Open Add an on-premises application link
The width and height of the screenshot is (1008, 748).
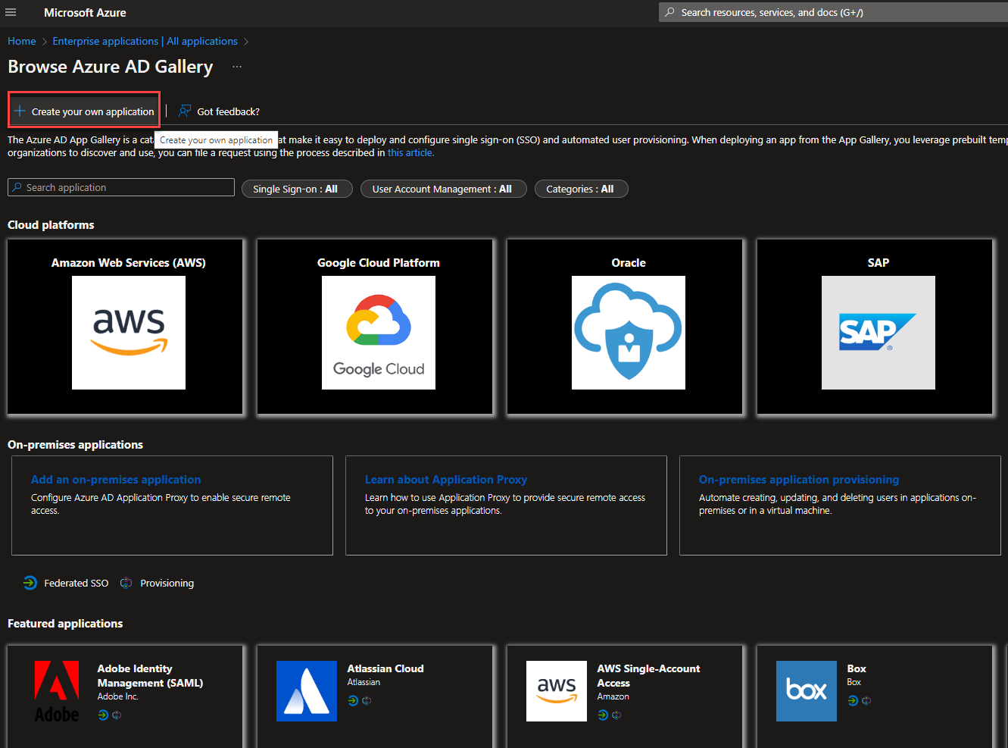pyautogui.click(x=116, y=479)
